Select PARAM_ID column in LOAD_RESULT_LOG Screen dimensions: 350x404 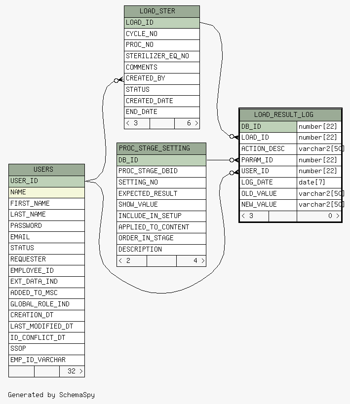click(268, 160)
